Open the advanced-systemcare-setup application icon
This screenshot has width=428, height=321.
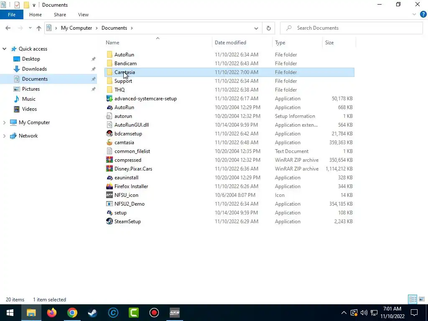(110, 99)
